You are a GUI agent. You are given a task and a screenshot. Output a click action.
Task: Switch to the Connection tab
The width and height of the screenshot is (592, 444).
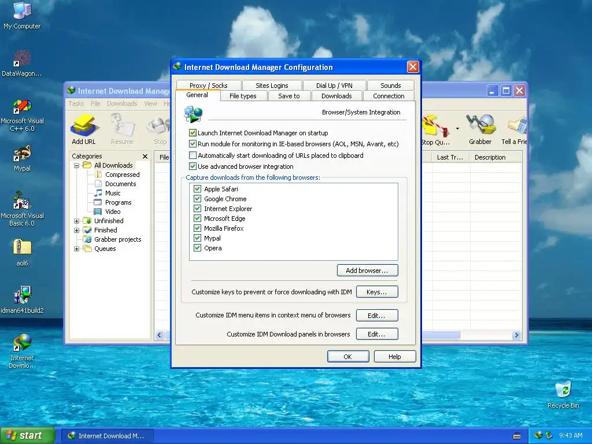click(388, 96)
